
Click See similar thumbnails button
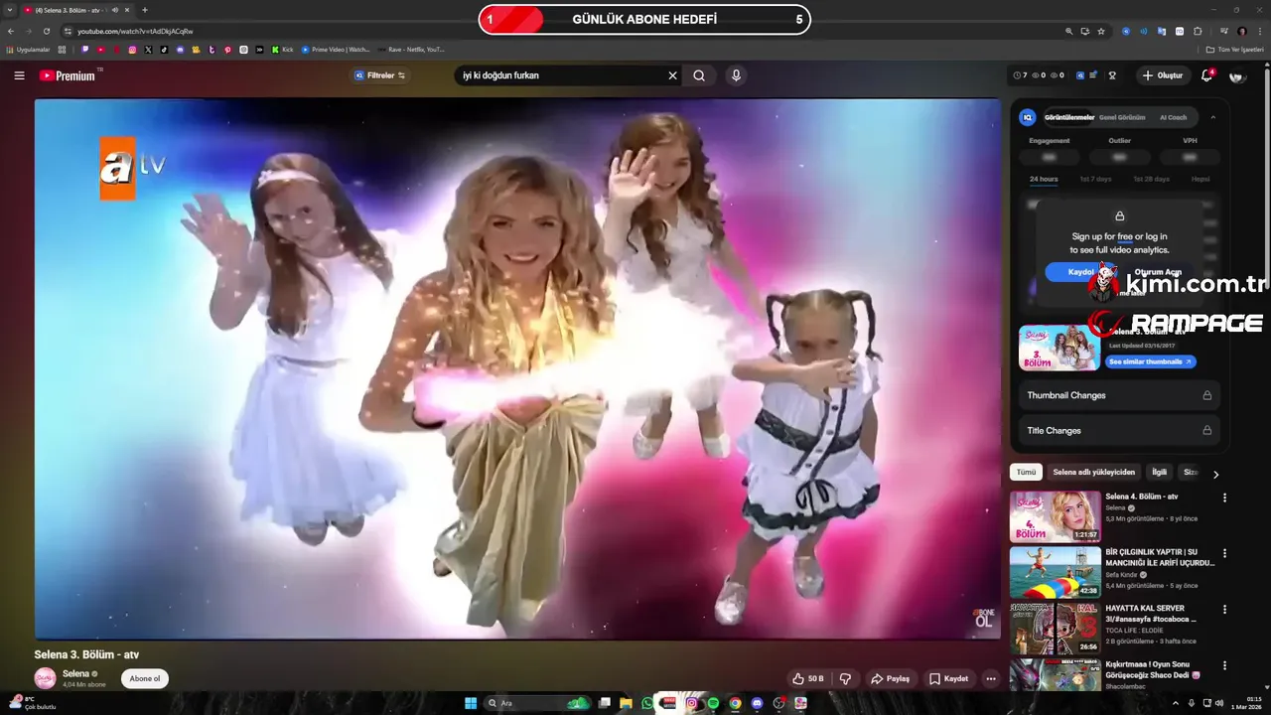(x=1150, y=361)
